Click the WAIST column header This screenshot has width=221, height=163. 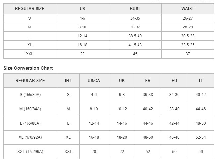[188, 9]
